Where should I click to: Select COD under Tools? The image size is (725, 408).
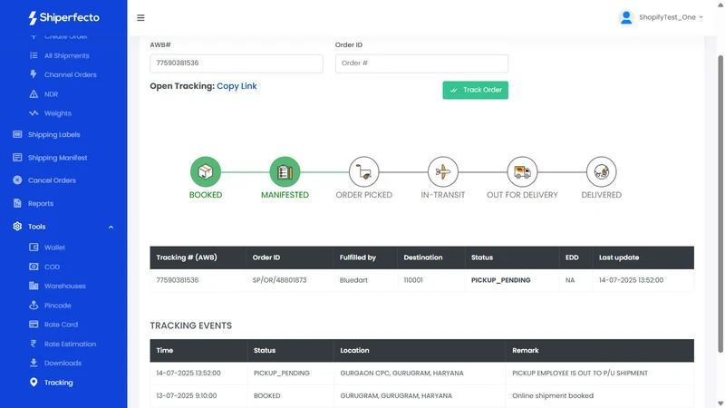(52, 267)
